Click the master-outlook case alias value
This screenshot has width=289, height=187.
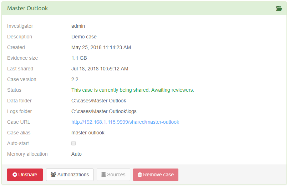click(x=88, y=133)
